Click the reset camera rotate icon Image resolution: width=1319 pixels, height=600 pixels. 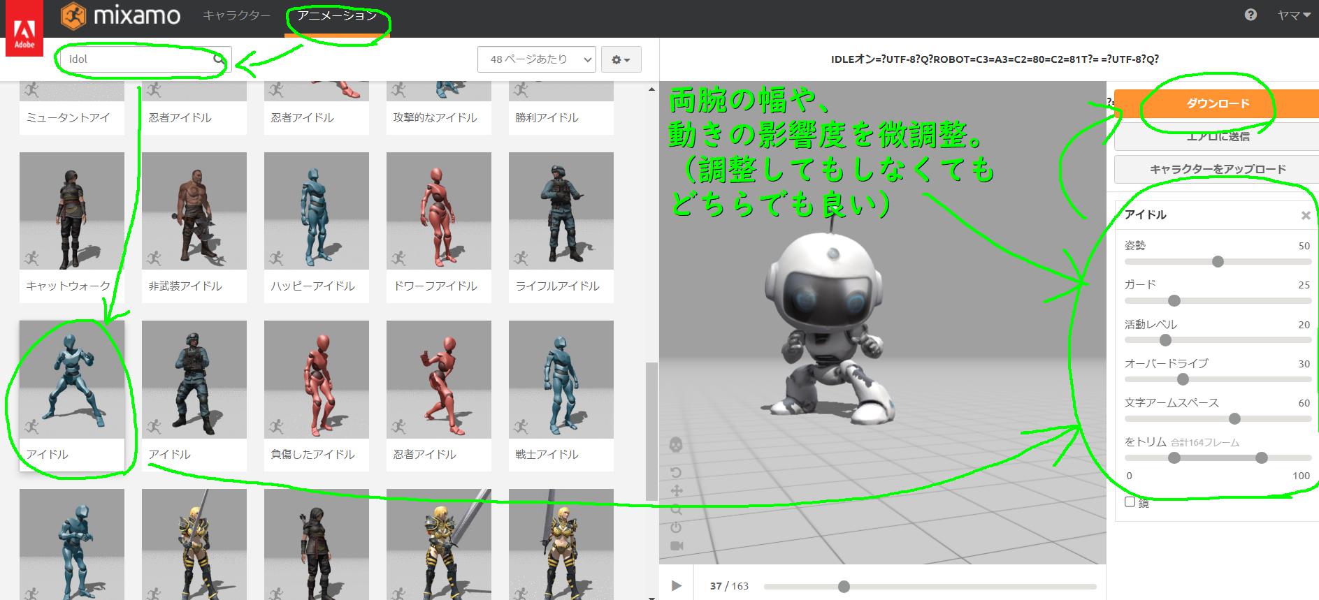pos(676,472)
